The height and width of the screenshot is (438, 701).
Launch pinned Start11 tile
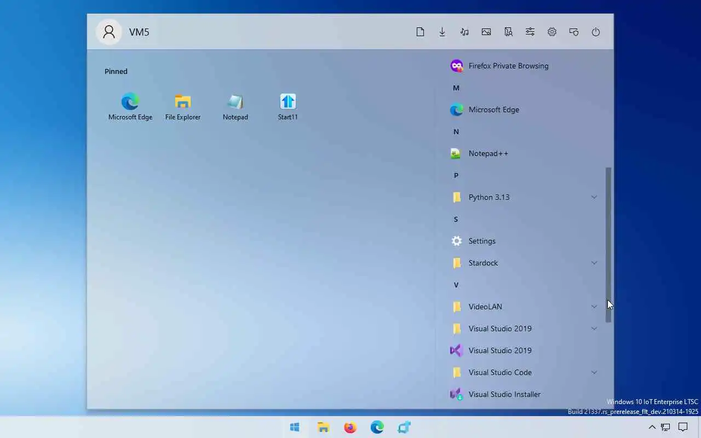[288, 107]
